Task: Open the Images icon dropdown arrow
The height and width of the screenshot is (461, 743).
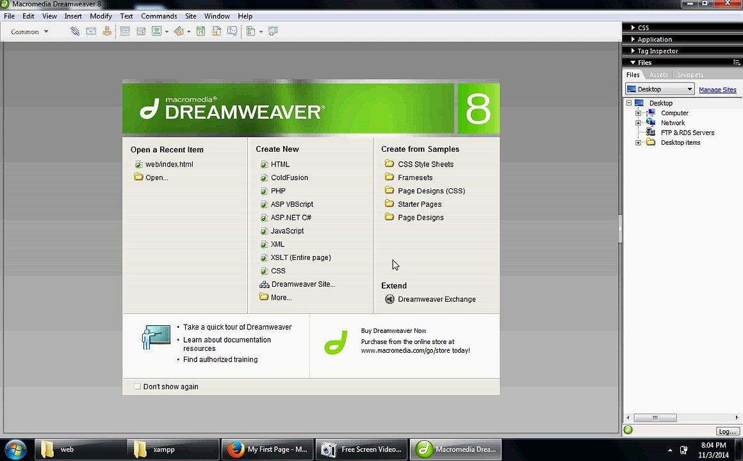Action: click(x=167, y=32)
